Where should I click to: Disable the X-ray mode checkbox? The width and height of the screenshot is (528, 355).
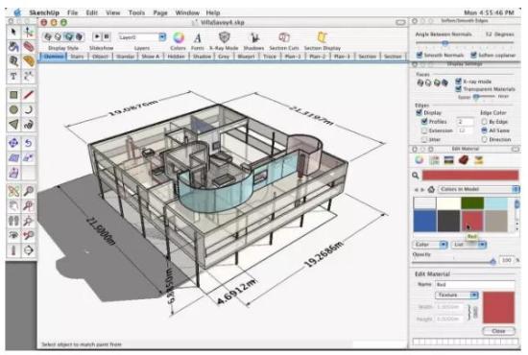pyautogui.click(x=458, y=82)
